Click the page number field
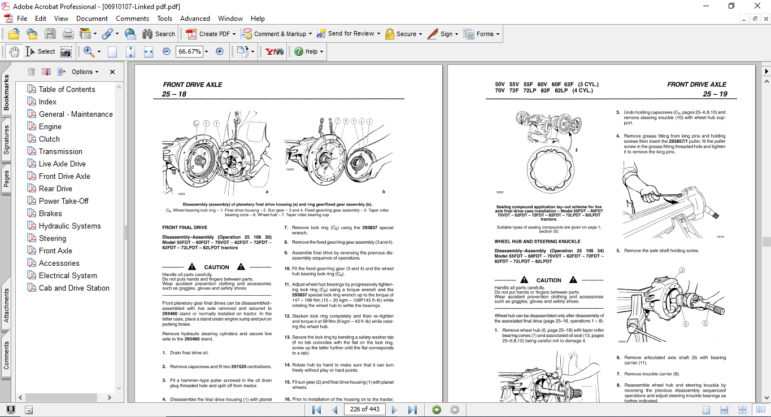 (x=364, y=410)
